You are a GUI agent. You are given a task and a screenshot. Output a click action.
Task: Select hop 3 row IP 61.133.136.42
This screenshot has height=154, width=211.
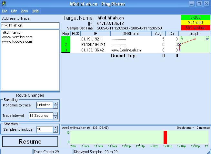93,50
